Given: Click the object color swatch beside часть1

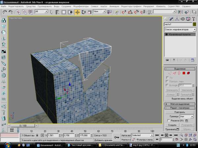Looking at the screenshot, I should (194, 24).
